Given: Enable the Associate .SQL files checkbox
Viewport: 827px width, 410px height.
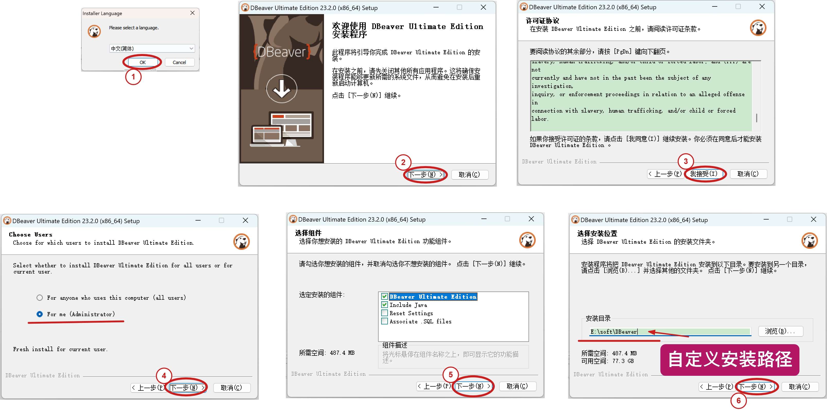Looking at the screenshot, I should (384, 321).
